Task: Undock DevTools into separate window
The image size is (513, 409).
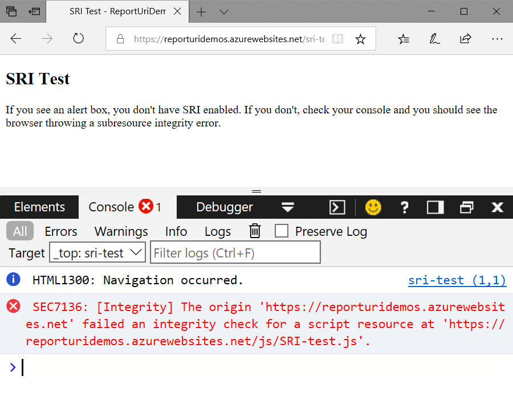Action: 466,207
